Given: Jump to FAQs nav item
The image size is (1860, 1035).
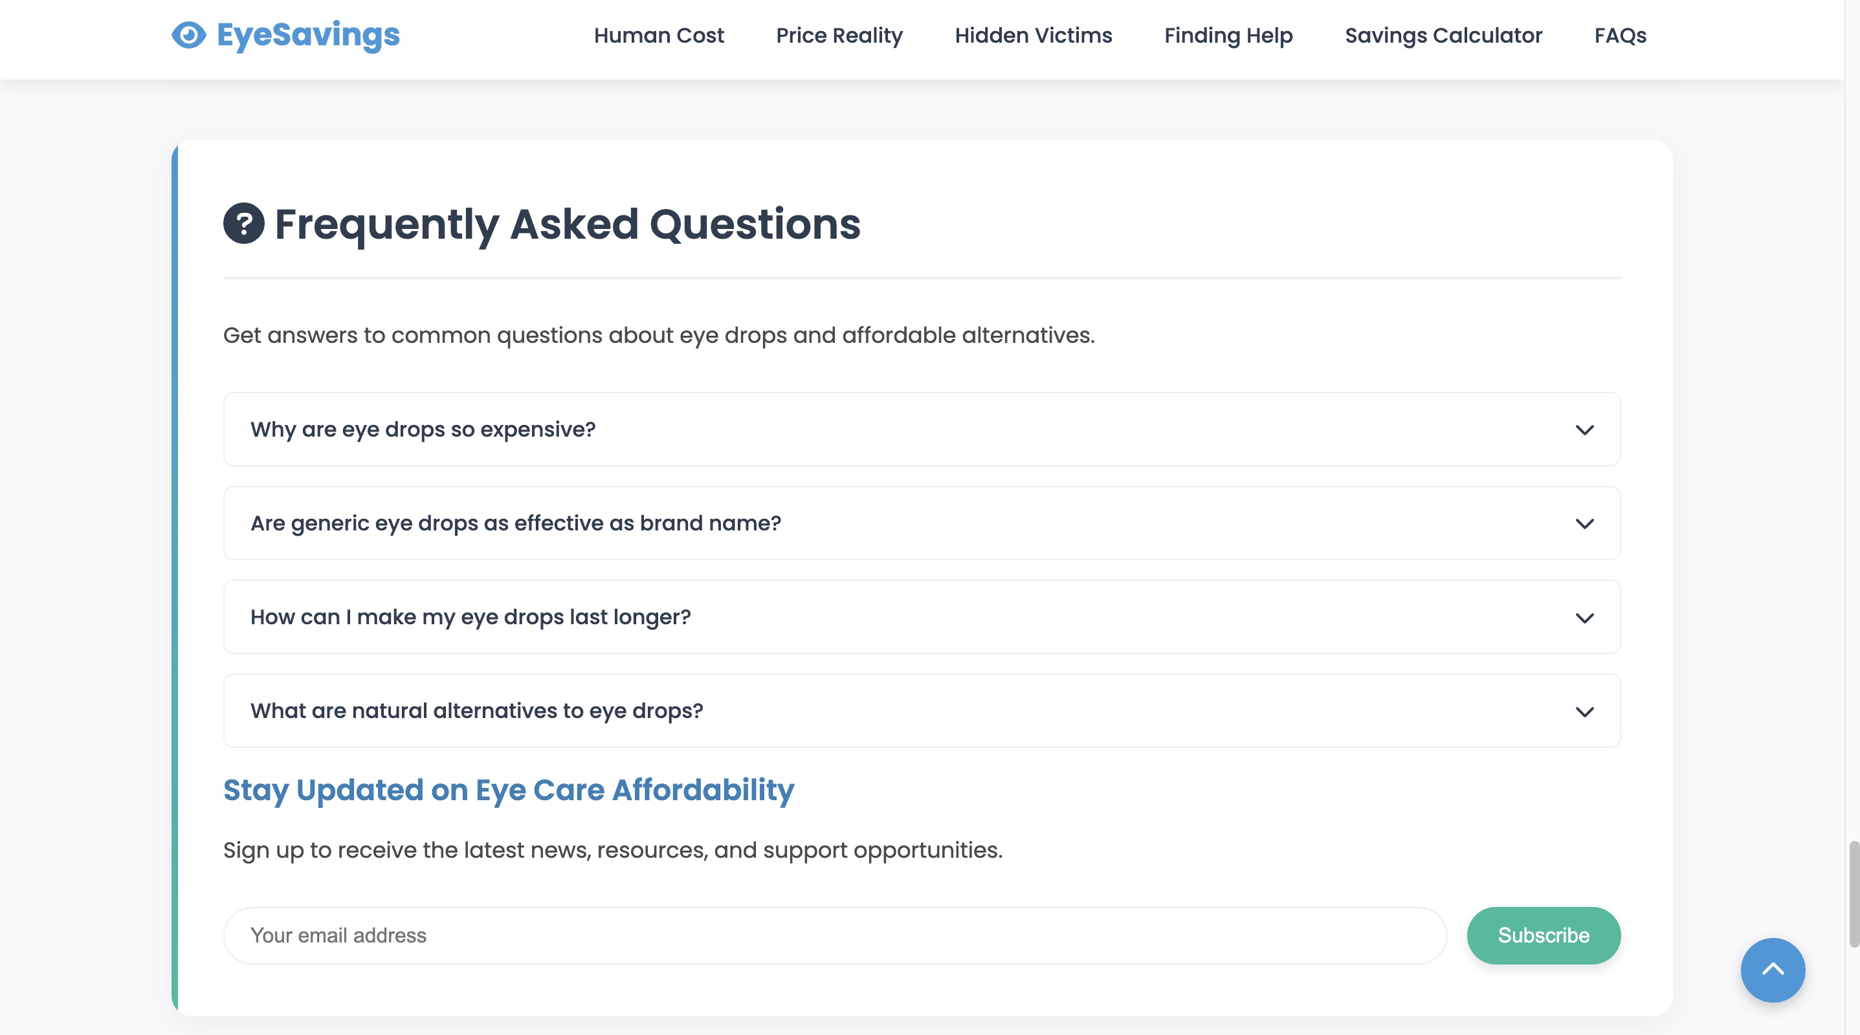Looking at the screenshot, I should [x=1619, y=36].
